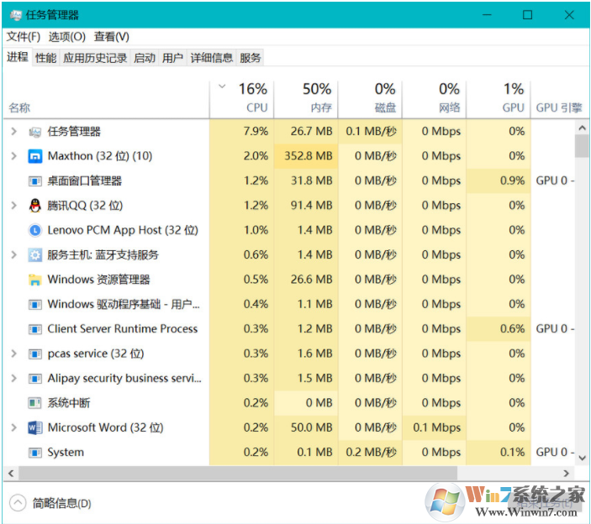Open the 查看(V) menu
Screen dimensions: 591x524
point(111,37)
